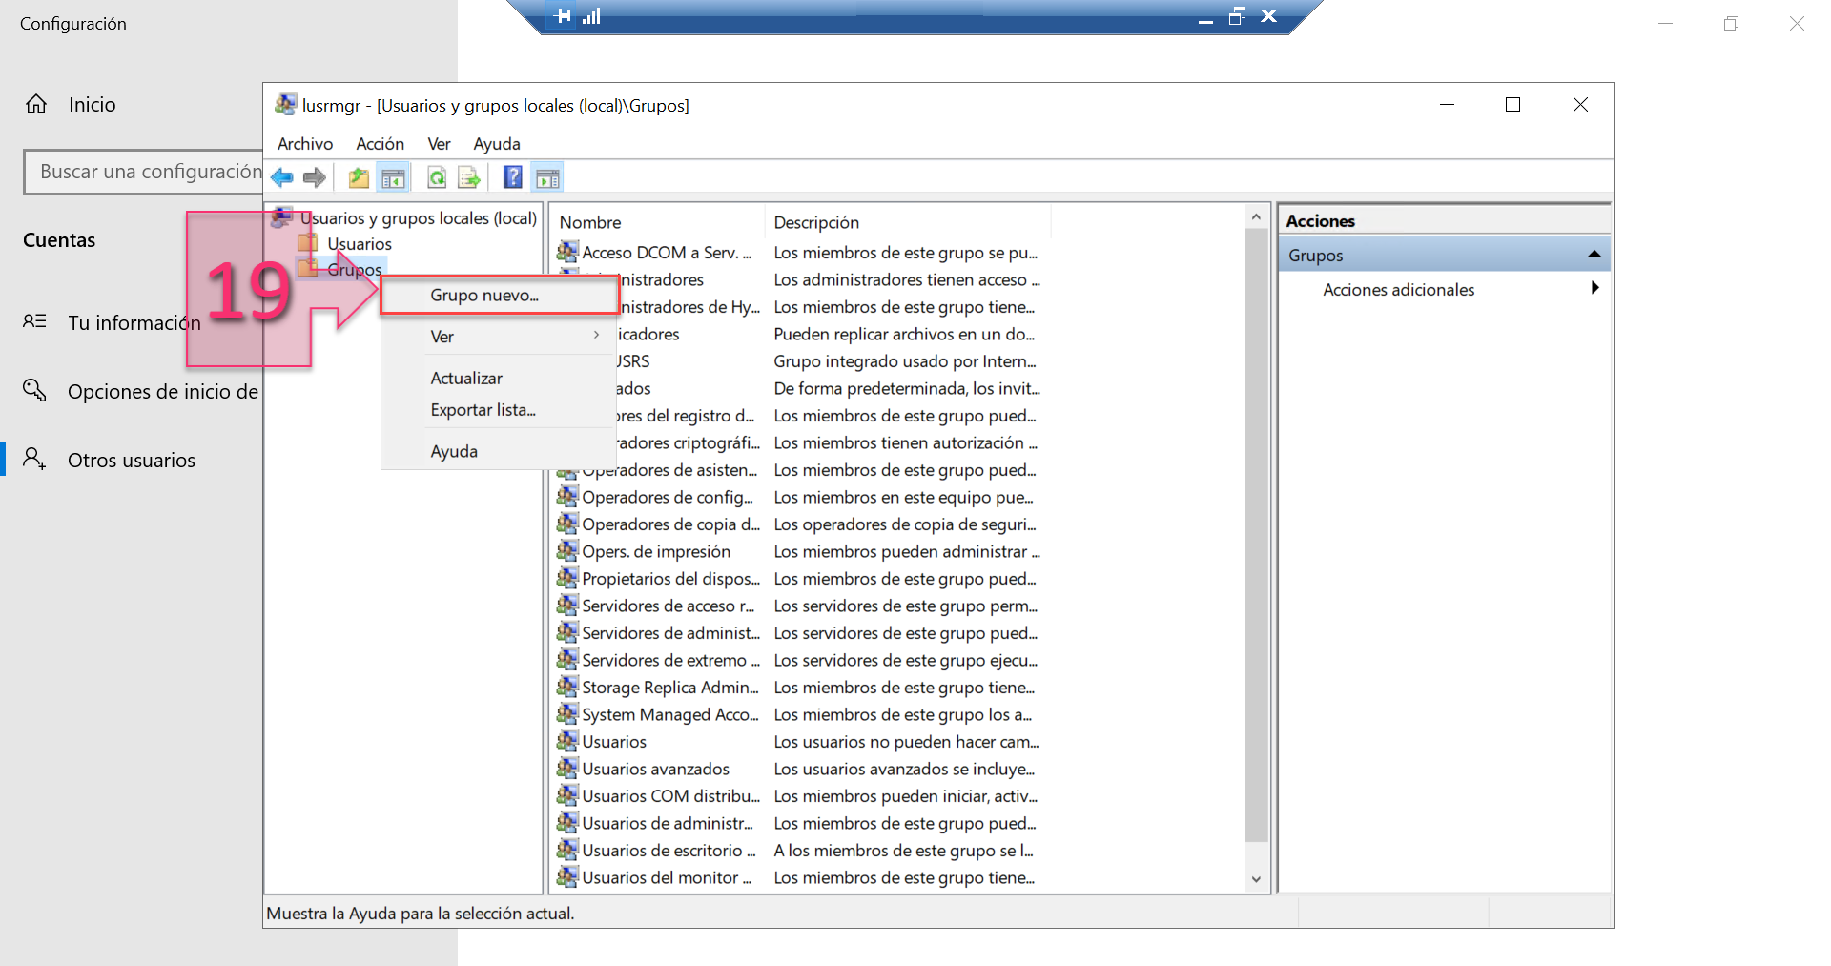
Task: Click the Forward navigation arrow
Action: pyautogui.click(x=315, y=176)
